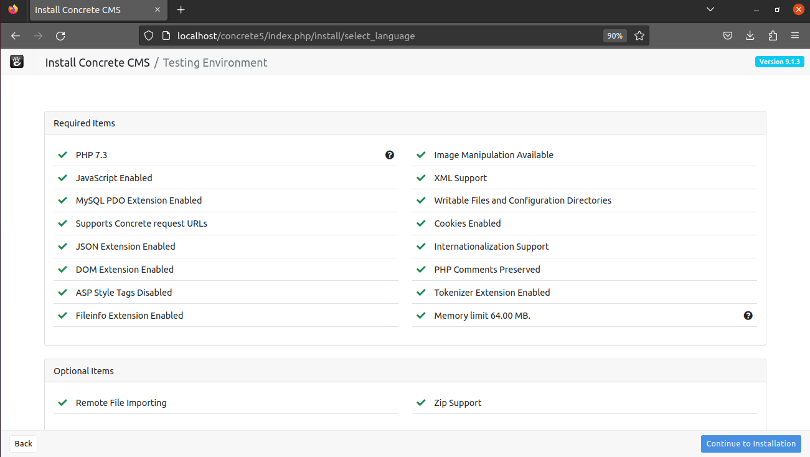This screenshot has height=457, width=810.
Task: Click the Back button
Action: click(24, 444)
